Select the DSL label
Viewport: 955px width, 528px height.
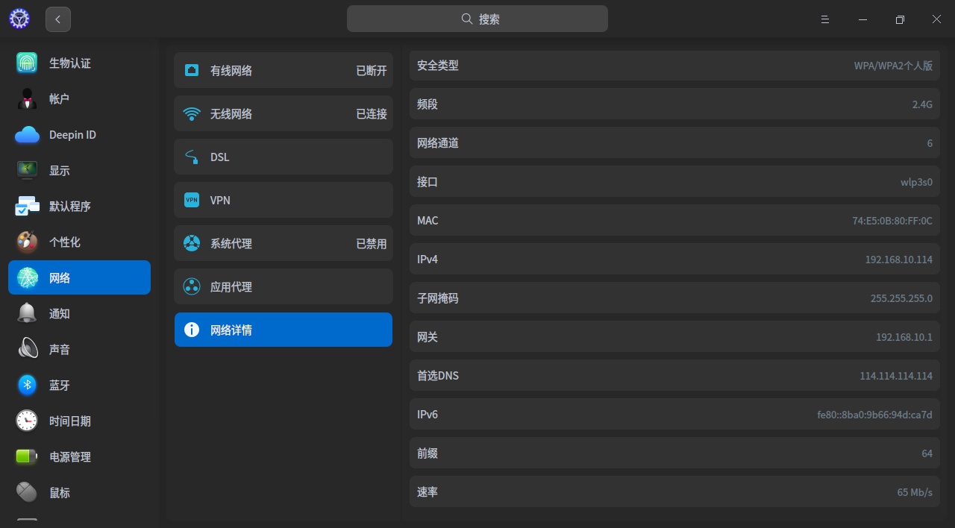(220, 157)
